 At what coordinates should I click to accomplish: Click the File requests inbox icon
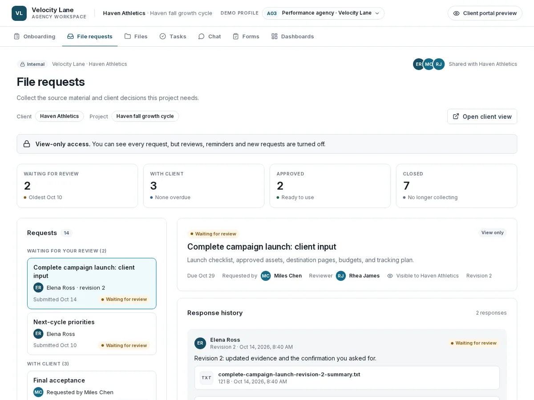[70, 36]
